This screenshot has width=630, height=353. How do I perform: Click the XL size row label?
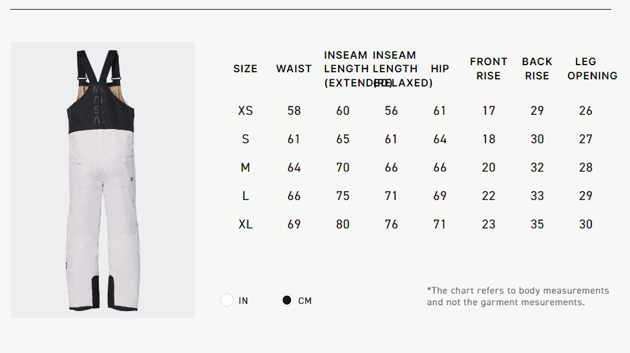tap(245, 224)
